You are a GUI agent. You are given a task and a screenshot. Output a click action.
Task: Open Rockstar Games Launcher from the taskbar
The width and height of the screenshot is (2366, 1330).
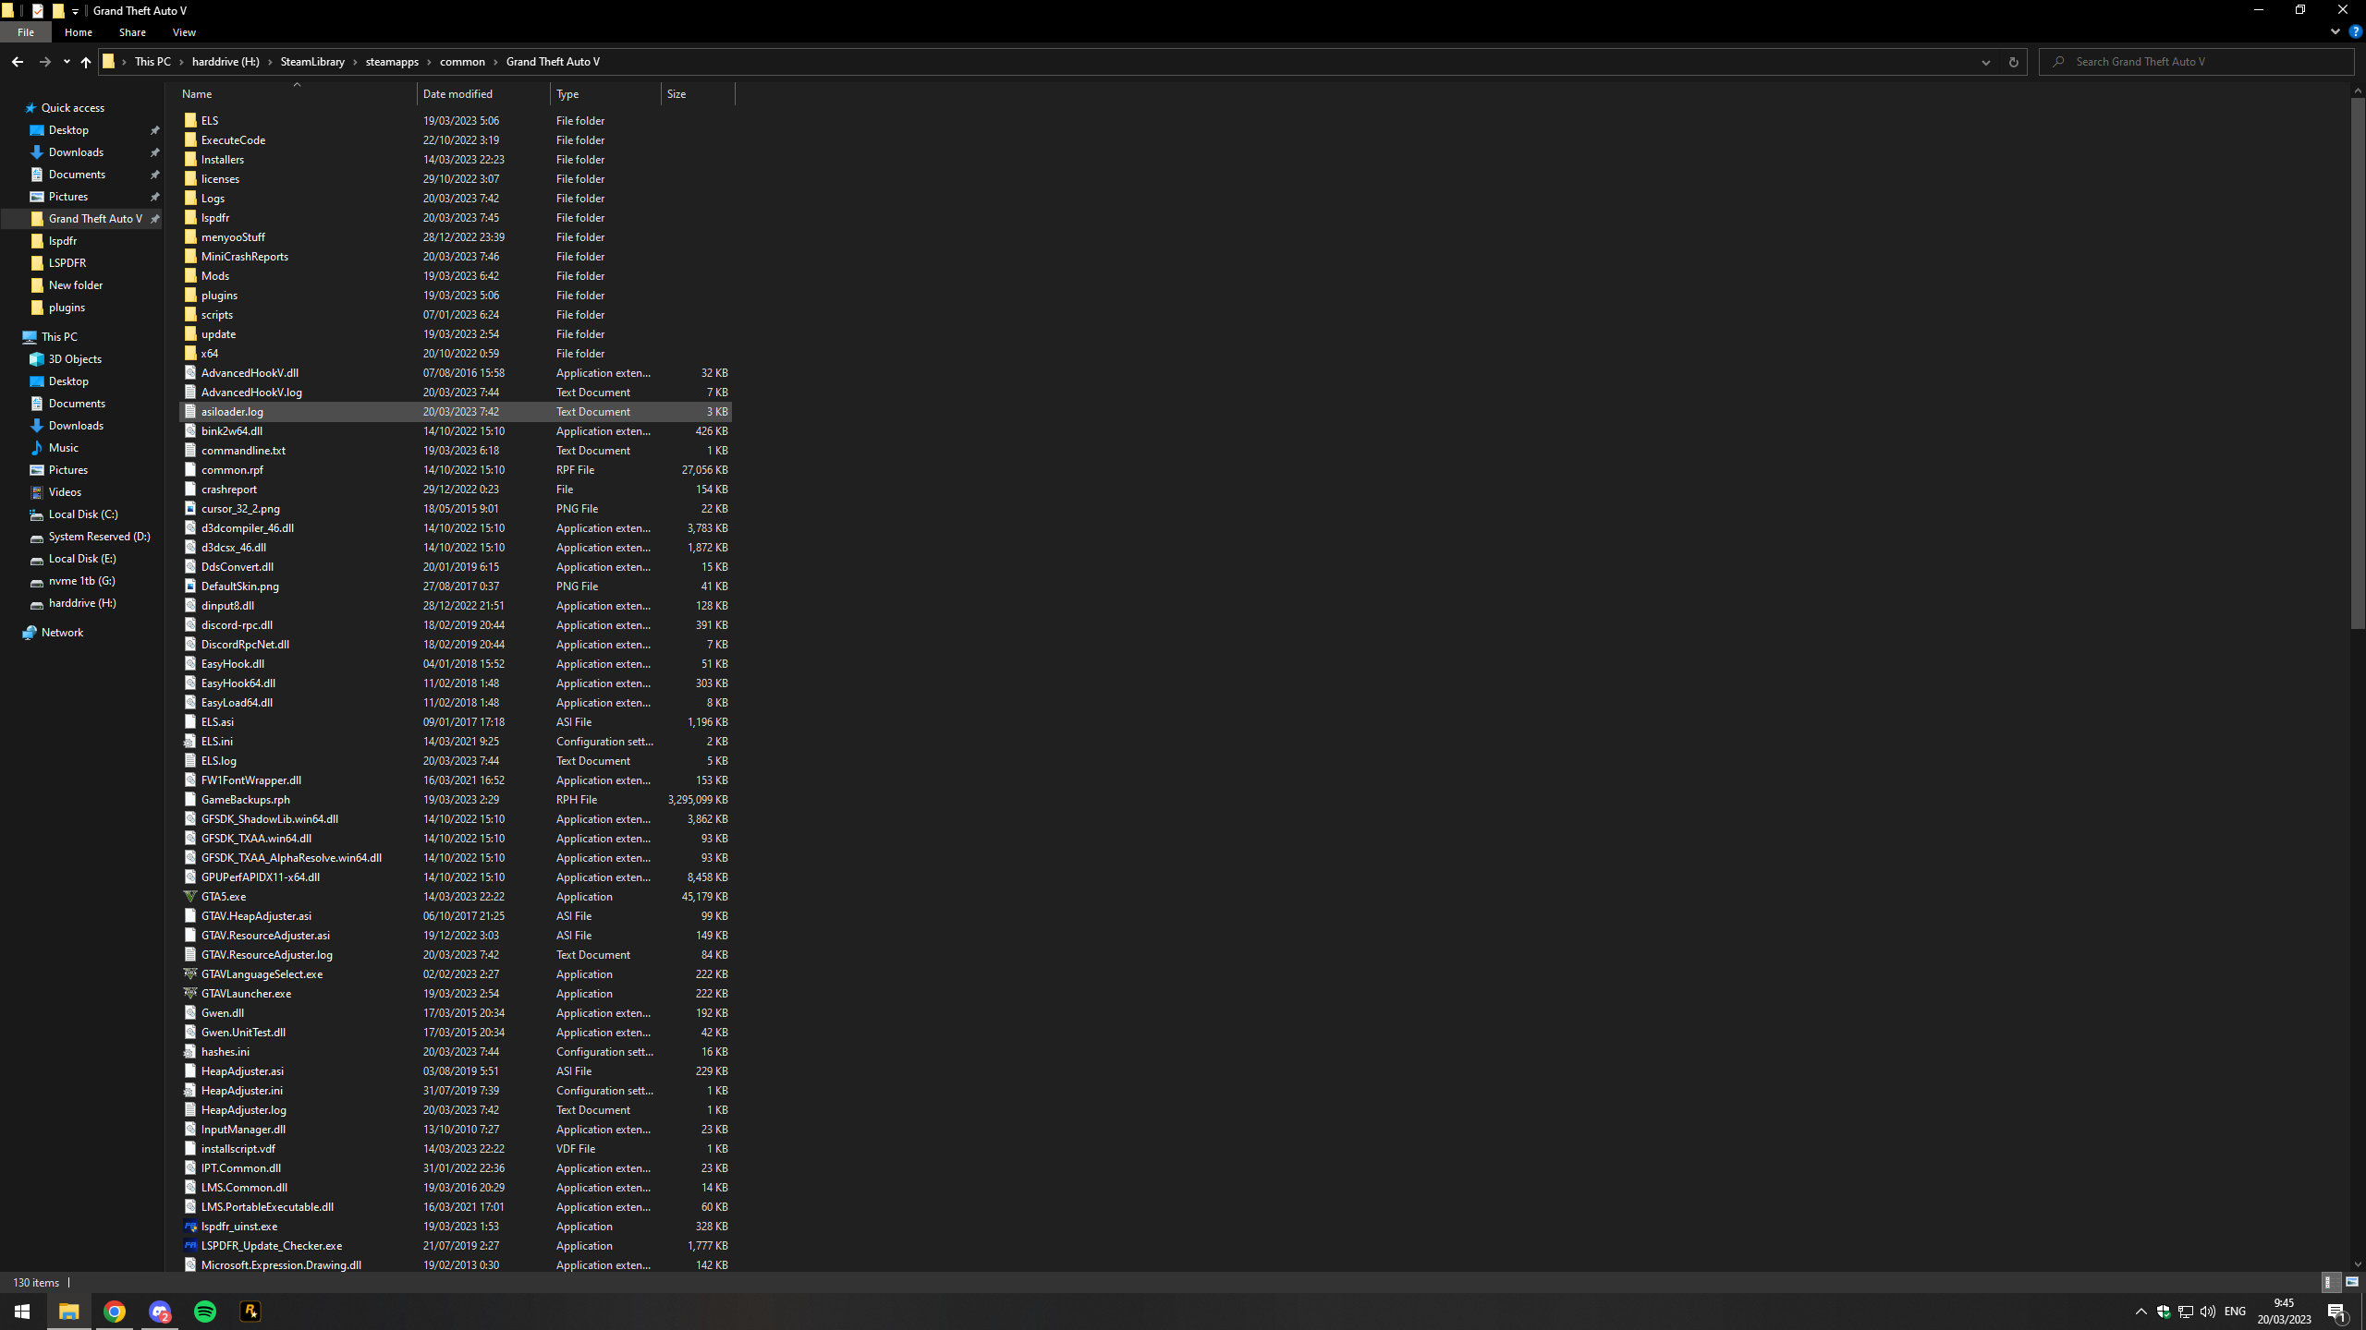point(250,1312)
